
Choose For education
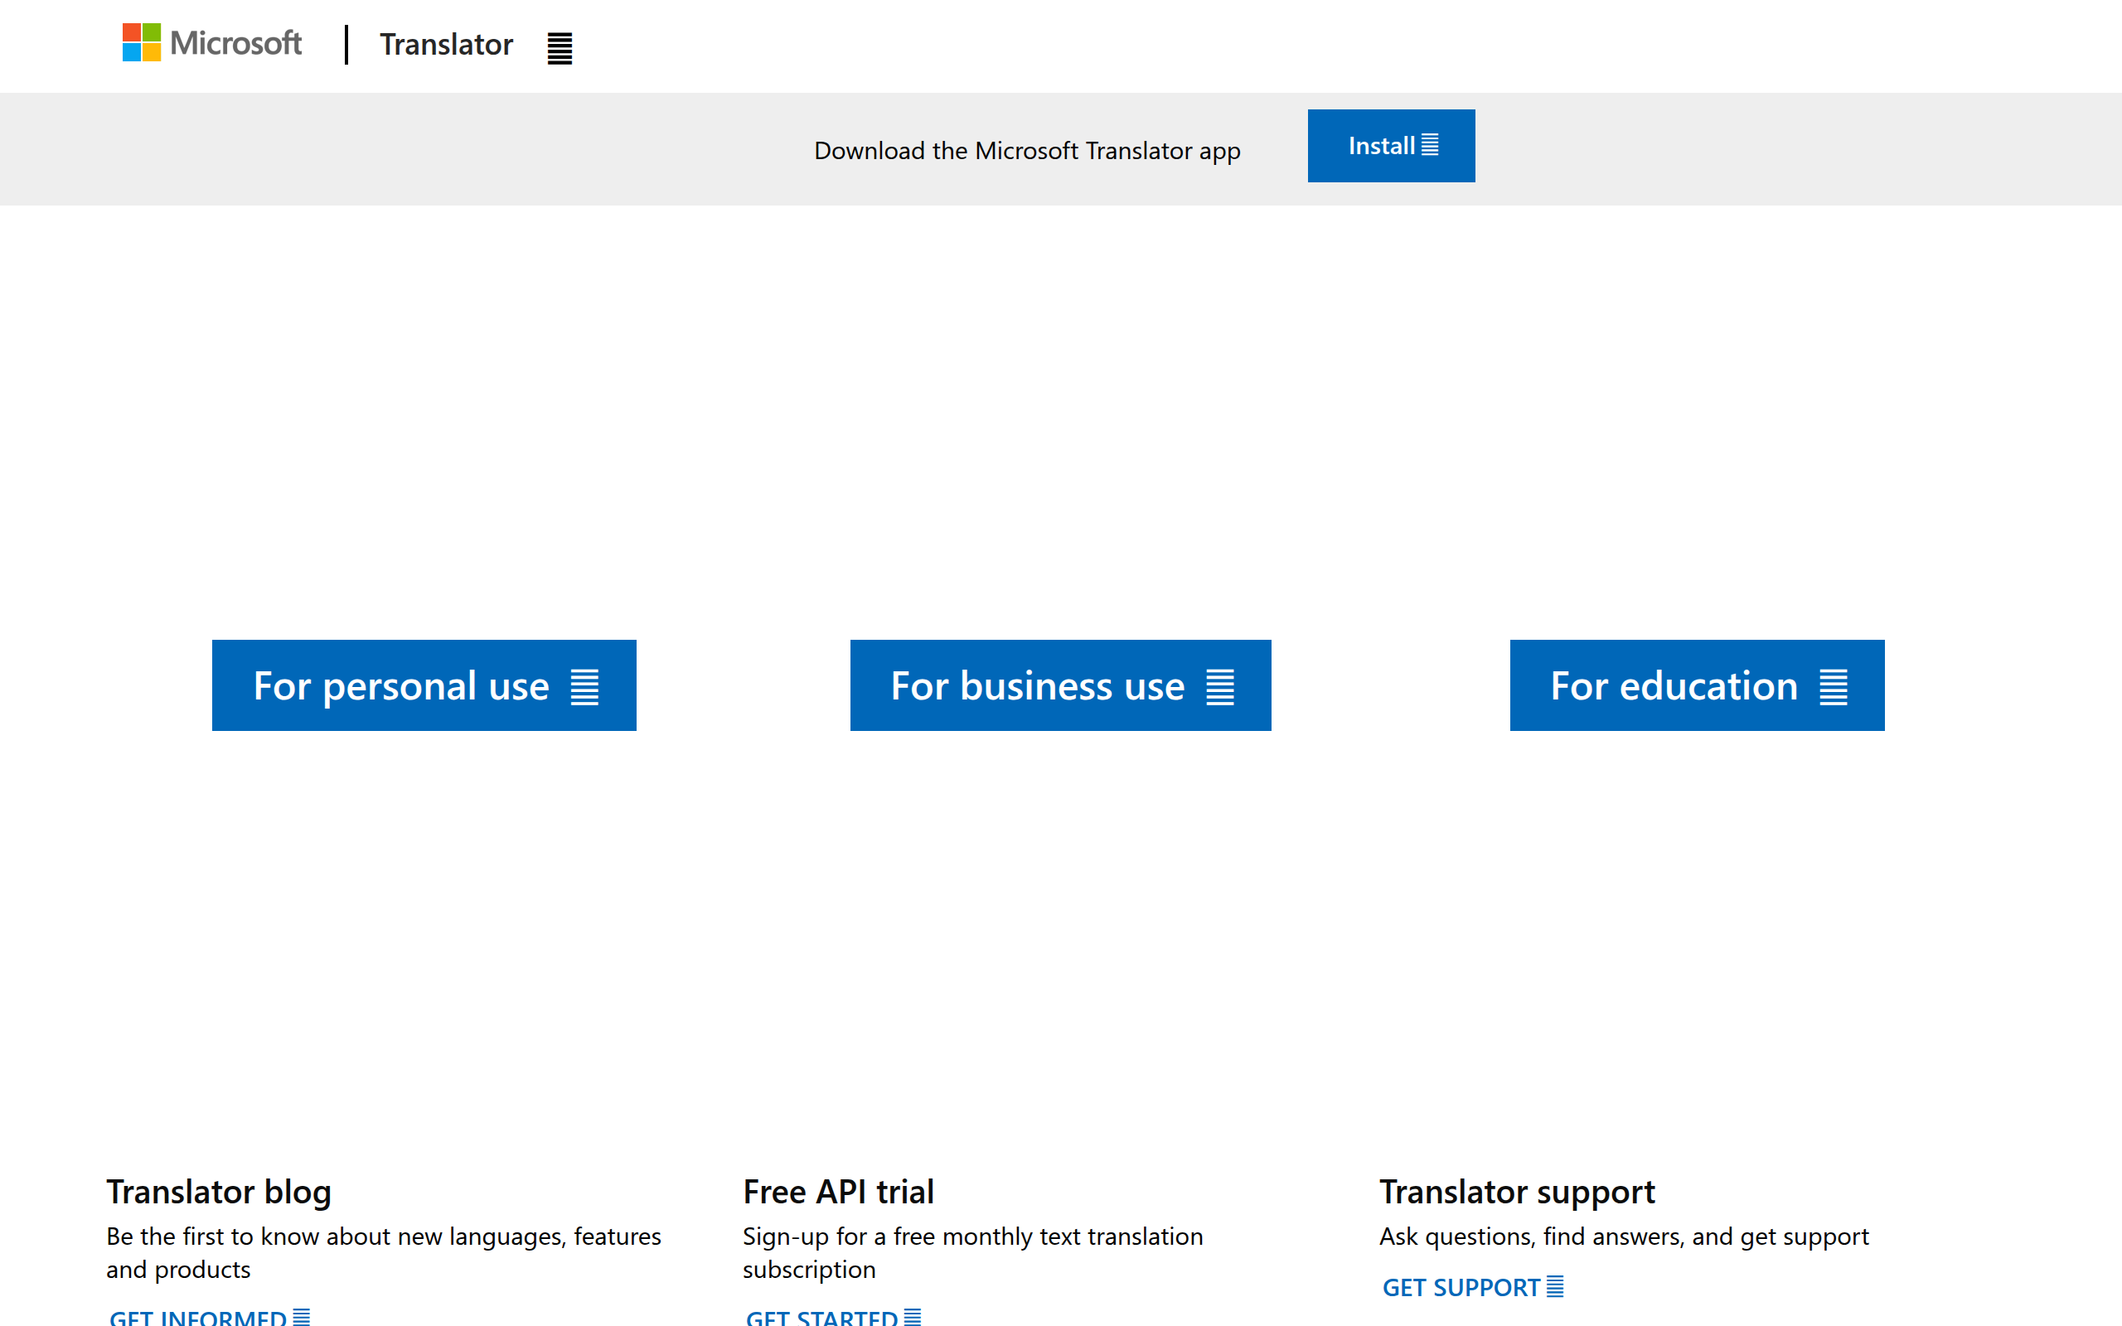[x=1696, y=685]
